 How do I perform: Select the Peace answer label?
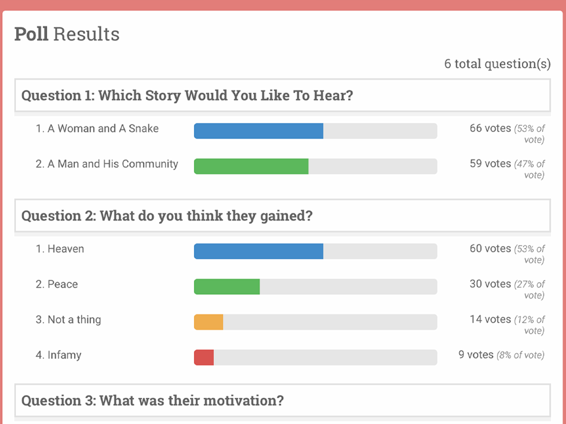point(57,284)
